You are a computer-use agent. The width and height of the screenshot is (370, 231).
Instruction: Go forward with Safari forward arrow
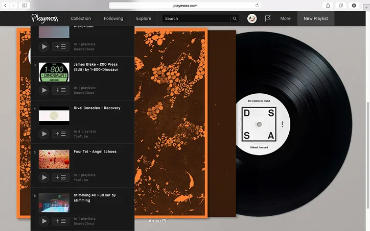click(13, 6)
